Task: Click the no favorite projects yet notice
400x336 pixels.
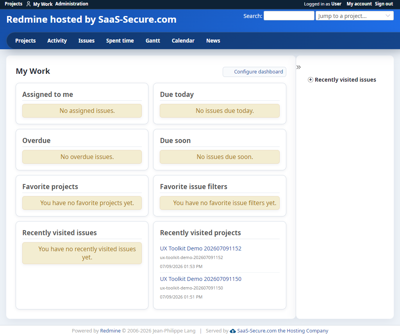Action: pos(82,203)
